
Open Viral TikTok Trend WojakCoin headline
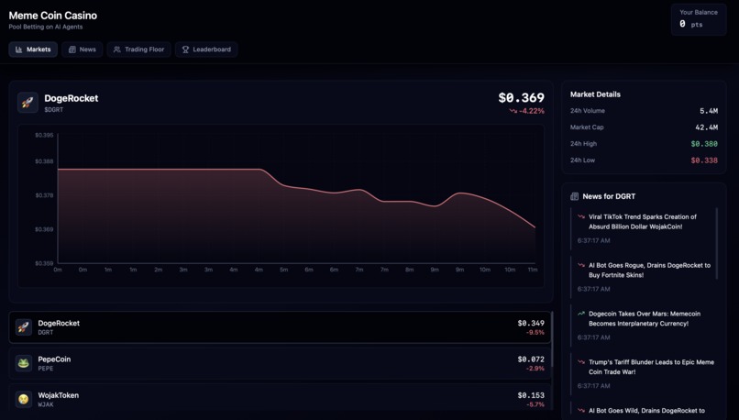click(642, 222)
